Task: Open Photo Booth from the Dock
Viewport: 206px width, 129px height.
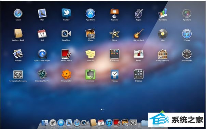Action: (x=117, y=123)
